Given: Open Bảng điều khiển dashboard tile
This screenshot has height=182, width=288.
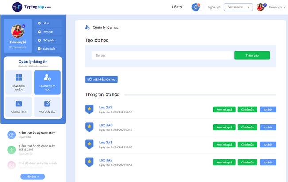Looking at the screenshot, I should 19,82.
